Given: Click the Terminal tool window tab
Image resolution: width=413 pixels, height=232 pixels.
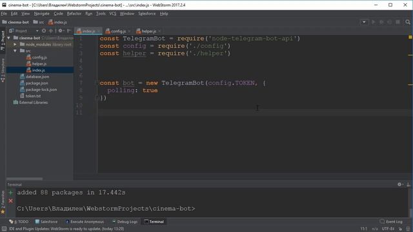Looking at the screenshot, I should click(x=154, y=222).
